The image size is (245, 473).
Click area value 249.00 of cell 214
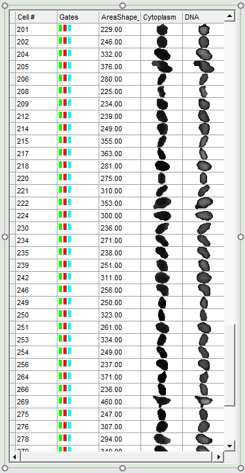[111, 129]
